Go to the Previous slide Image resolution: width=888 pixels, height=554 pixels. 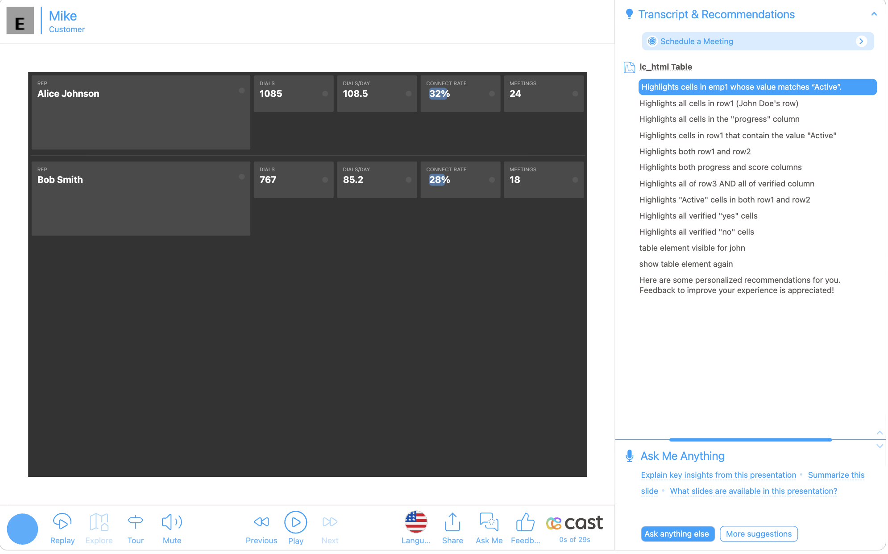pos(261,522)
